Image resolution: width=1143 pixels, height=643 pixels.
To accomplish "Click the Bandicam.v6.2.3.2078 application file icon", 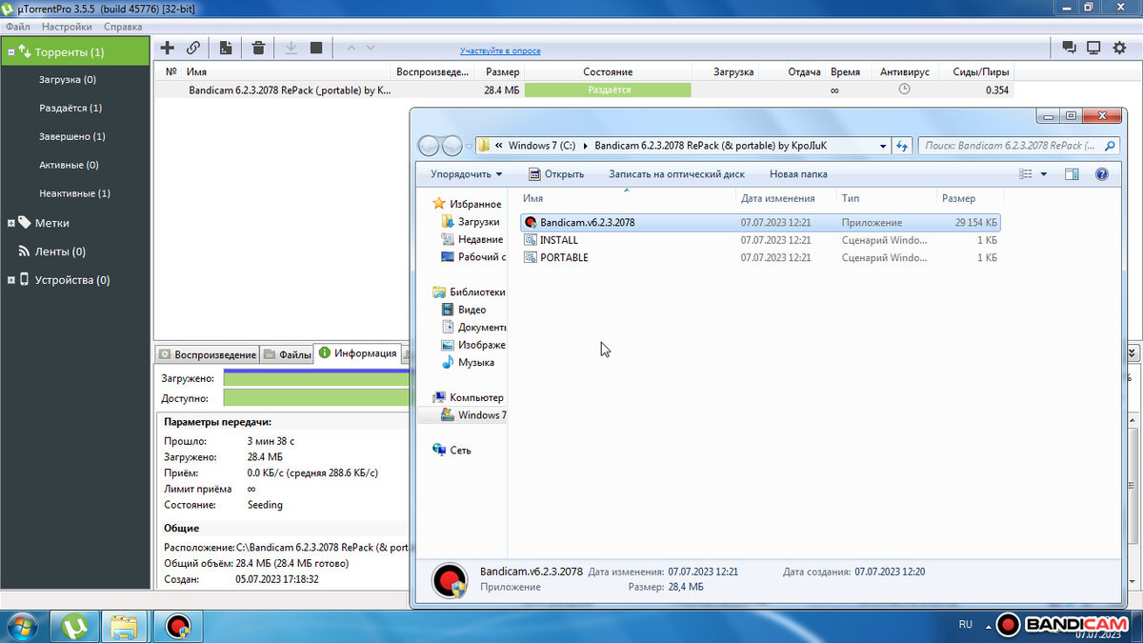I will coord(531,222).
